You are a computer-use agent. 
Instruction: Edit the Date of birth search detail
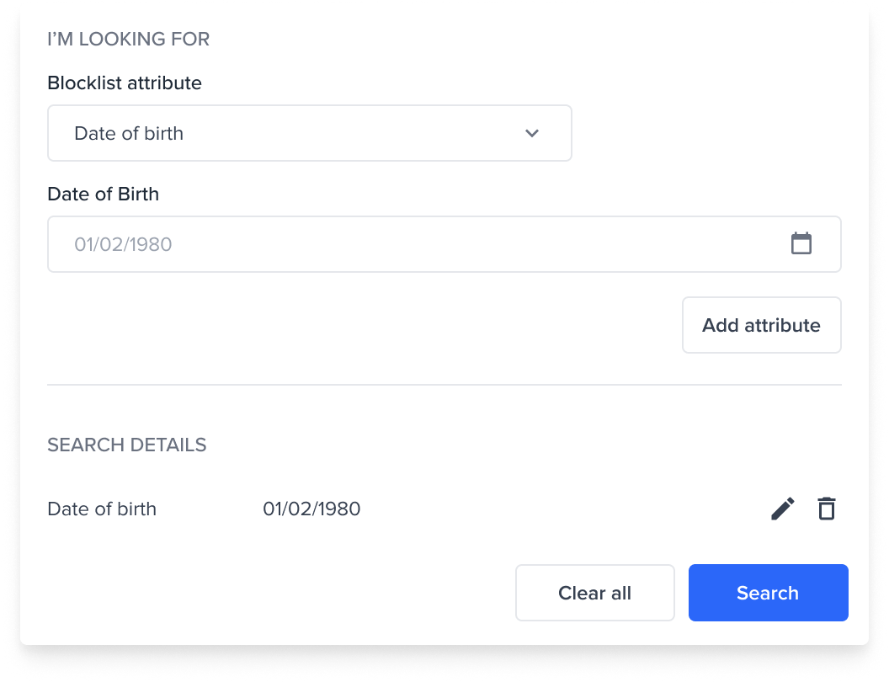[x=782, y=509]
